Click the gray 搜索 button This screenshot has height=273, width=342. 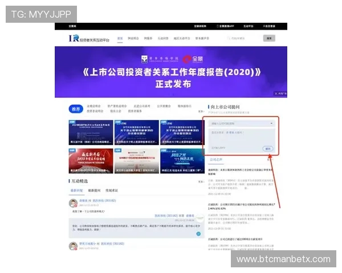(269, 38)
